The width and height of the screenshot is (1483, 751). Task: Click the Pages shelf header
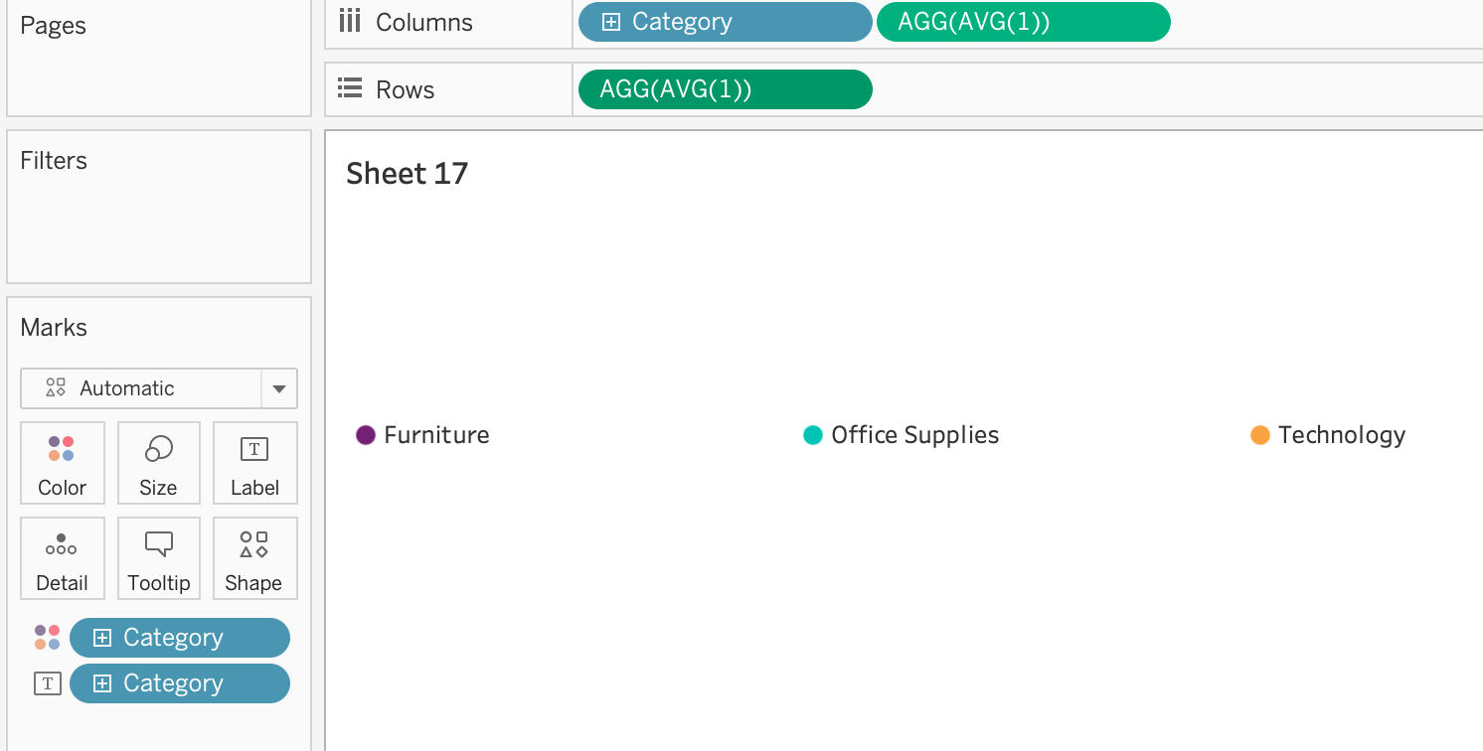pyautogui.click(x=53, y=26)
